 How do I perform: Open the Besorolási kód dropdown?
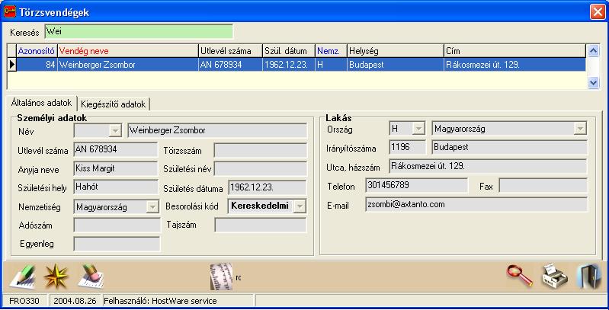pos(300,206)
